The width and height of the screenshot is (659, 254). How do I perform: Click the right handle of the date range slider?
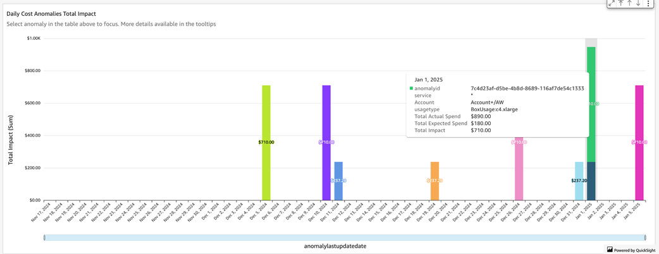click(x=645, y=238)
